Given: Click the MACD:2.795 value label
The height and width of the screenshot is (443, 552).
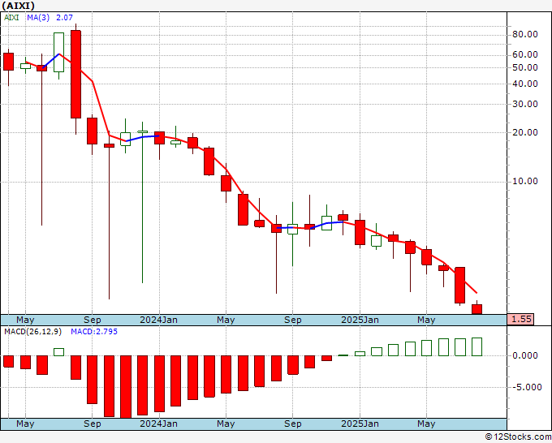Looking at the screenshot, I should point(94,332).
